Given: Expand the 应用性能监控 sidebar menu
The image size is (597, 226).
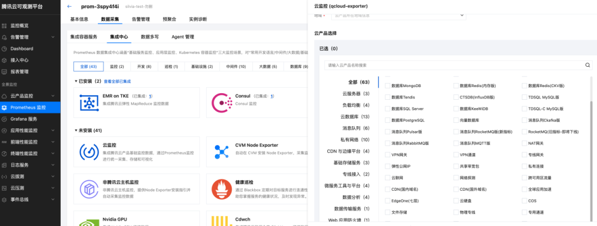Looking at the screenshot, I should click(53, 130).
